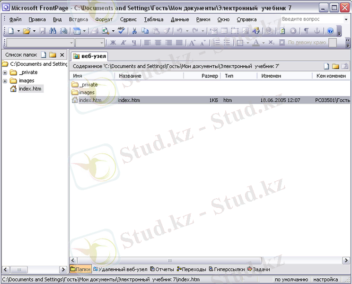Viewport: 352px width, 284px height.
Task: Click the Save diskette icon
Action: tap(43, 31)
